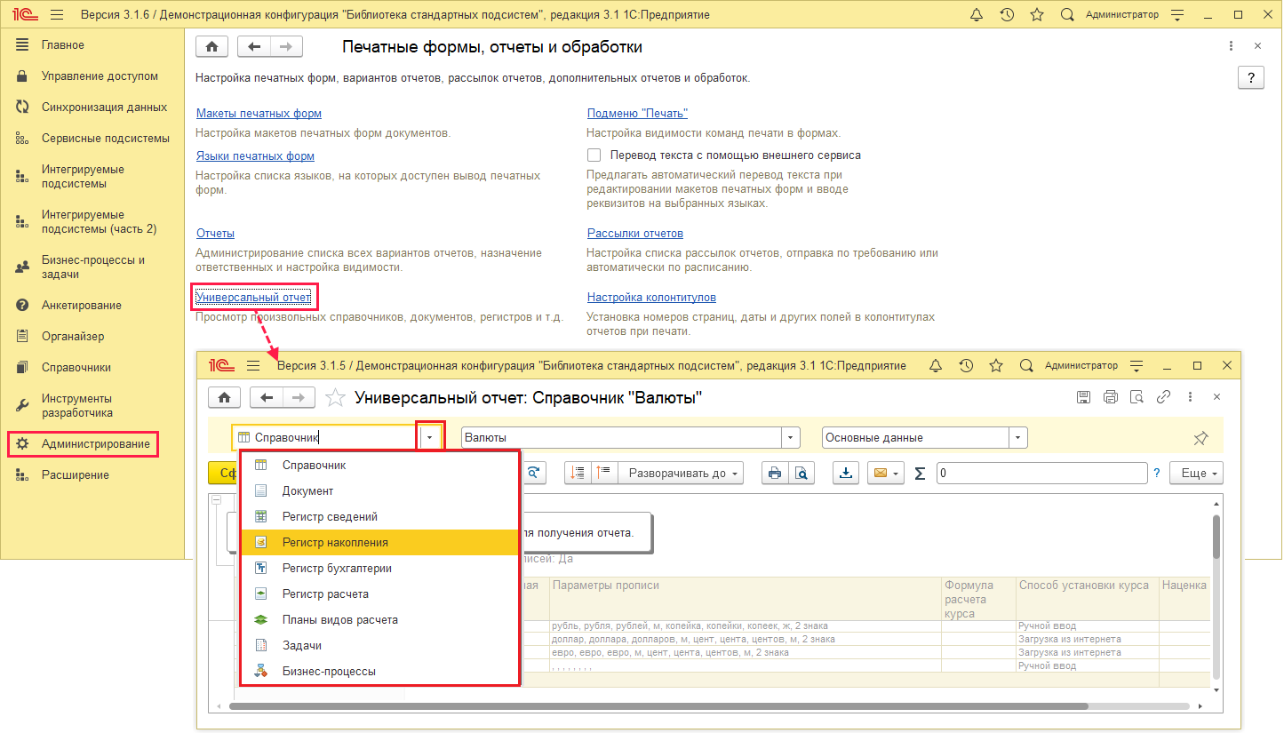Screen dimensions: 1284x733
Task: Open search icon in Версия 3.1.5 window
Action: [1026, 366]
